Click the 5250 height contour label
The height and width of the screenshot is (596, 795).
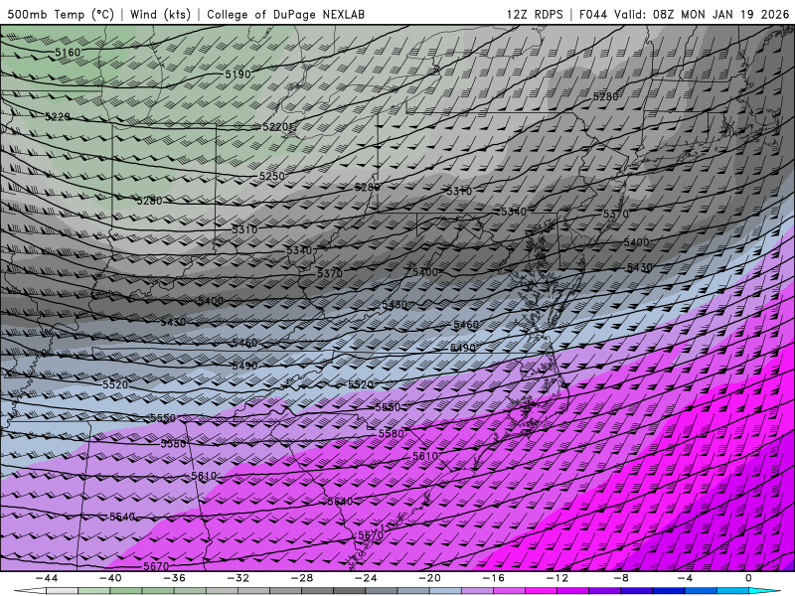tap(271, 176)
